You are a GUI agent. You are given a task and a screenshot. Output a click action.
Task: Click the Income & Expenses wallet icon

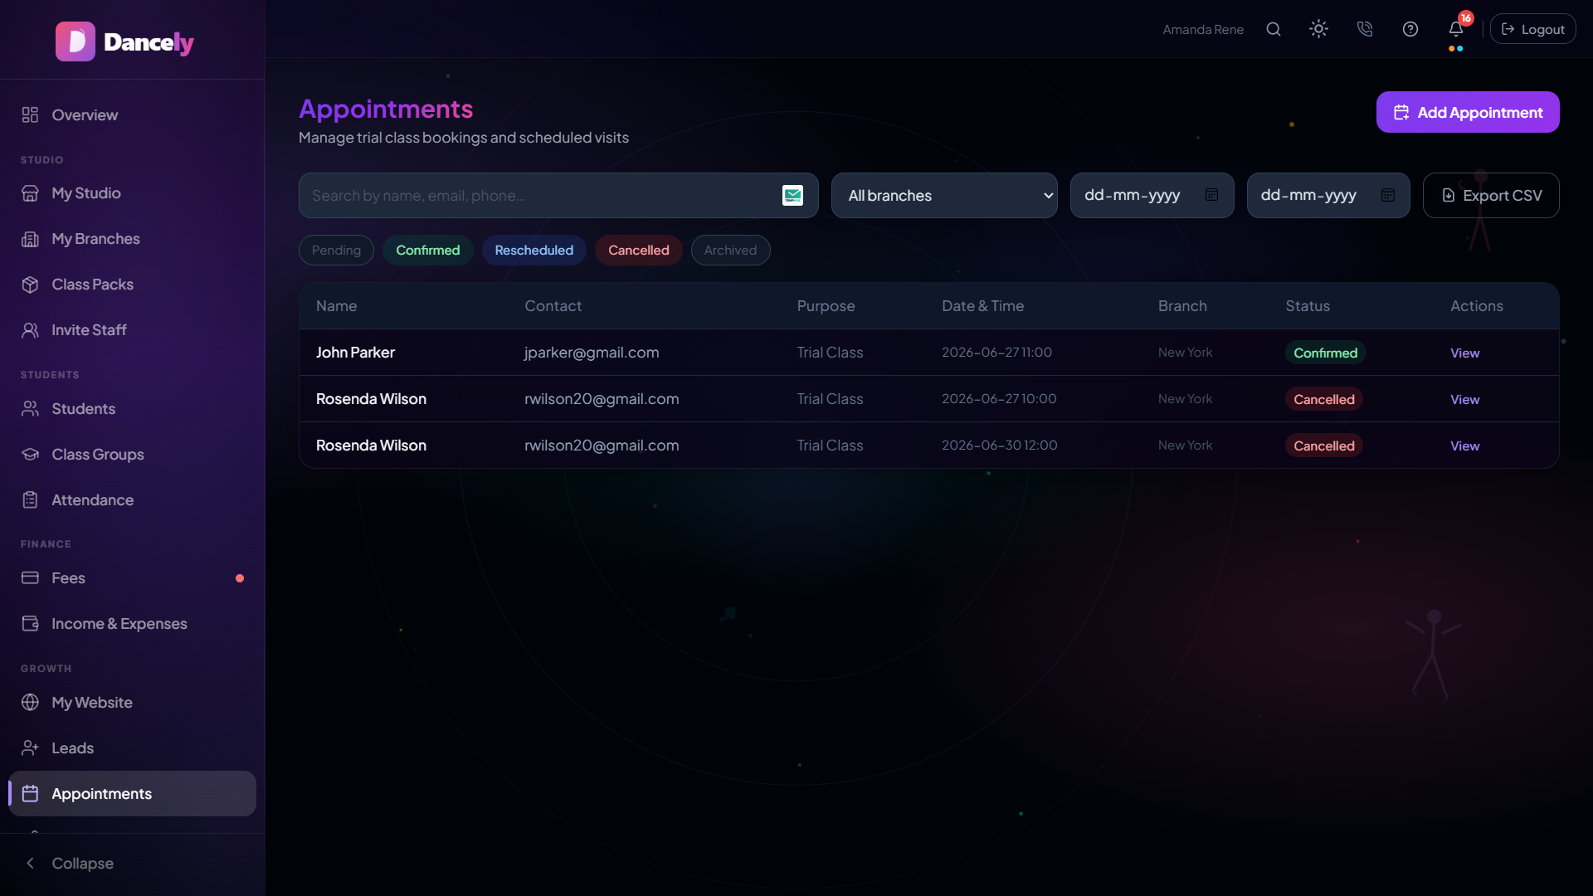(31, 623)
